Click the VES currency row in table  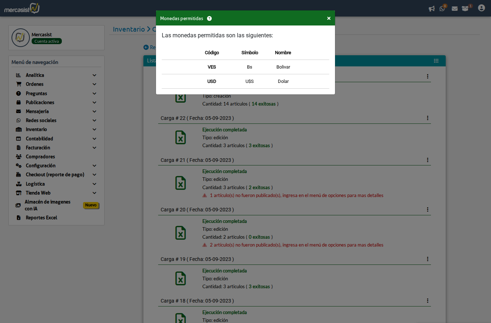click(245, 67)
